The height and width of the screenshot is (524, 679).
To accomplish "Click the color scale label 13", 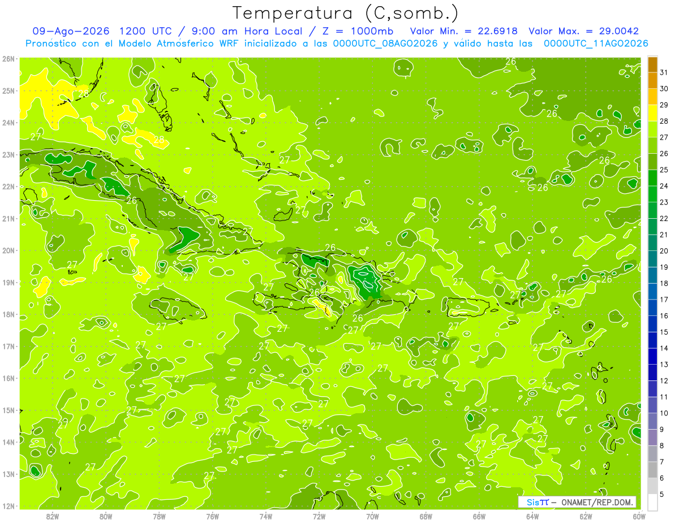I will click(x=664, y=365).
